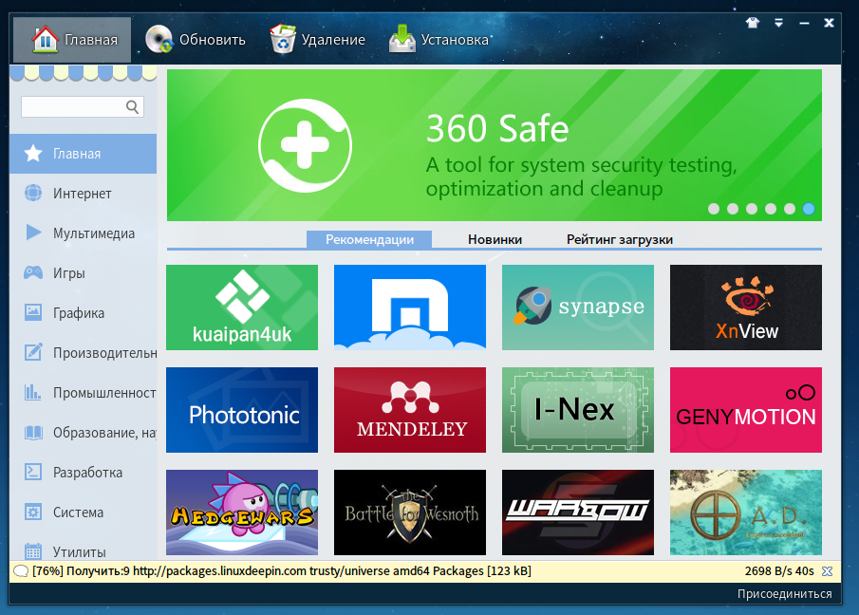Open the XnView app tile

(x=746, y=307)
